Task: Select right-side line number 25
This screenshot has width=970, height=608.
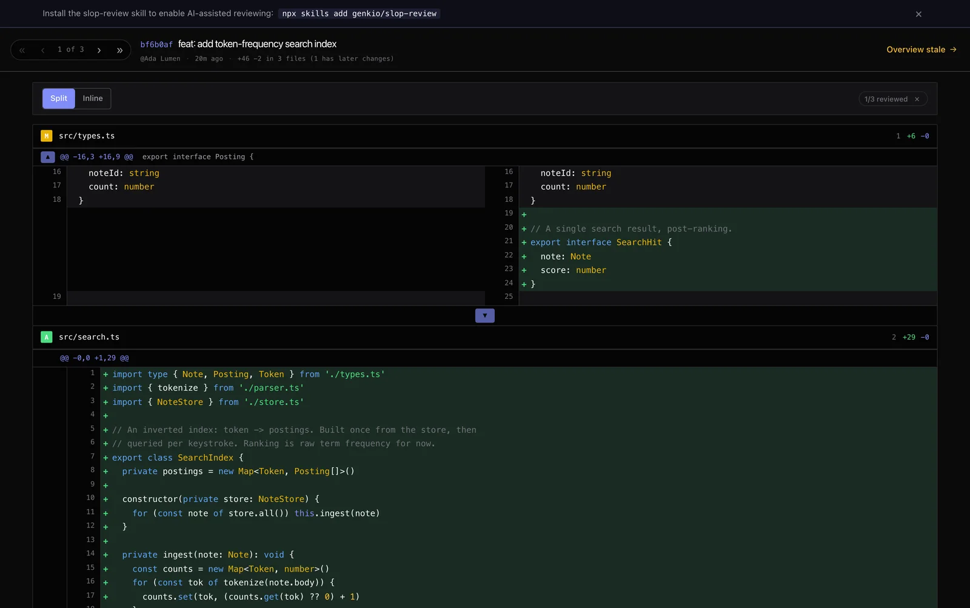Action: coord(508,296)
